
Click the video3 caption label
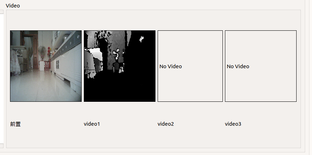coord(233,124)
